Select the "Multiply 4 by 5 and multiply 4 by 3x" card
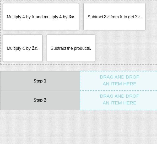This screenshot has width=157, height=144. (x=41, y=17)
